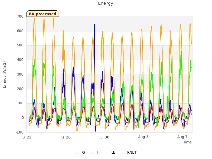212x159 pixels.
Task: Click the 400 y-axis tick label
Action: pyautogui.click(x=20, y=60)
